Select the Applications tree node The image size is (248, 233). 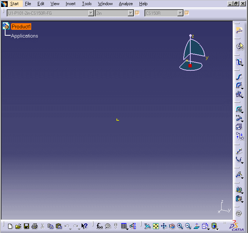pos(24,36)
